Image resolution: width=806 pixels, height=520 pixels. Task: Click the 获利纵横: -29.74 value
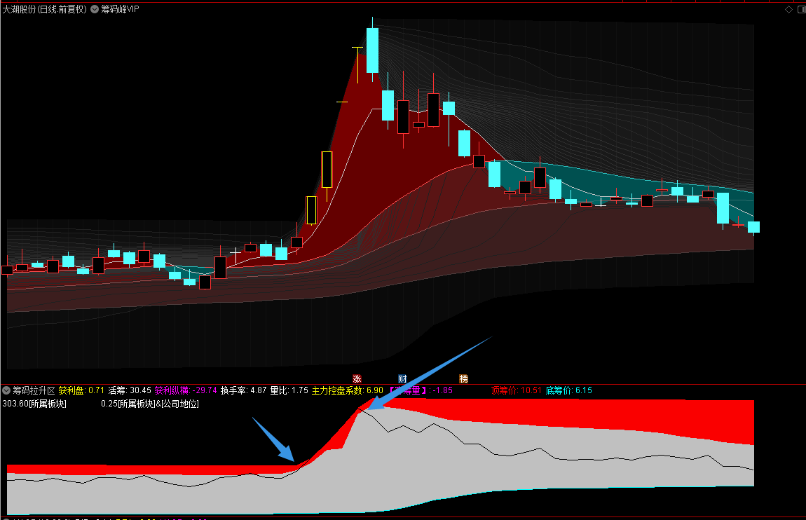186,390
